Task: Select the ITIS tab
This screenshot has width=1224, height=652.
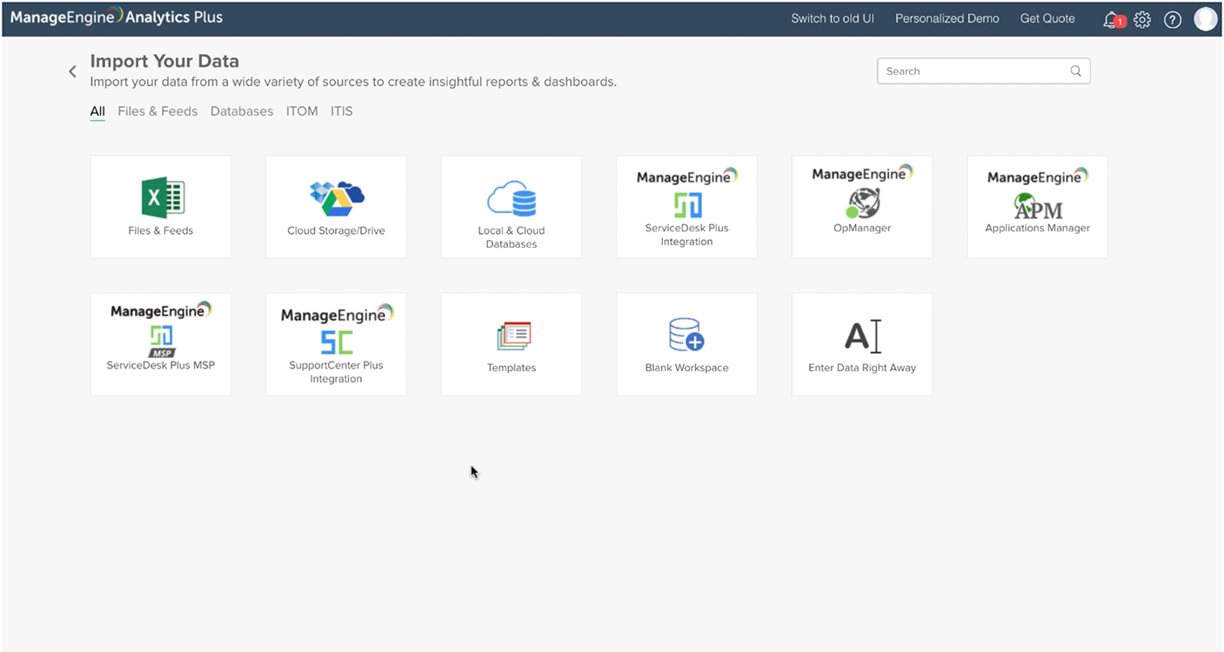Action: click(342, 111)
